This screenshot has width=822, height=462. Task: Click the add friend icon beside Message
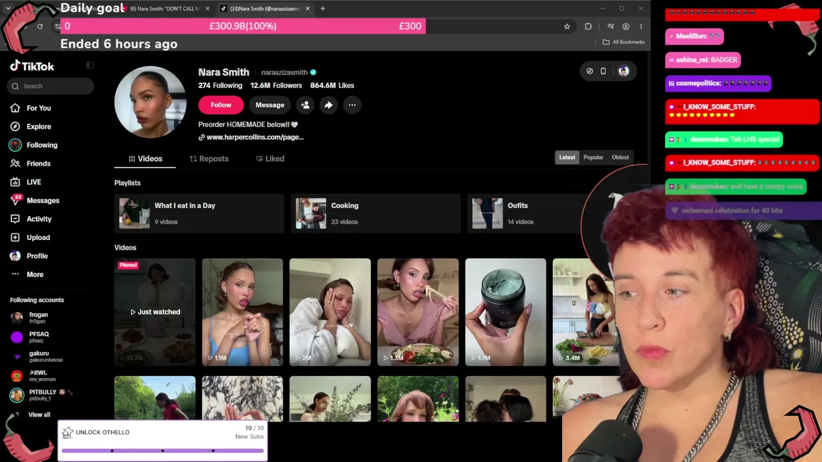click(x=305, y=105)
